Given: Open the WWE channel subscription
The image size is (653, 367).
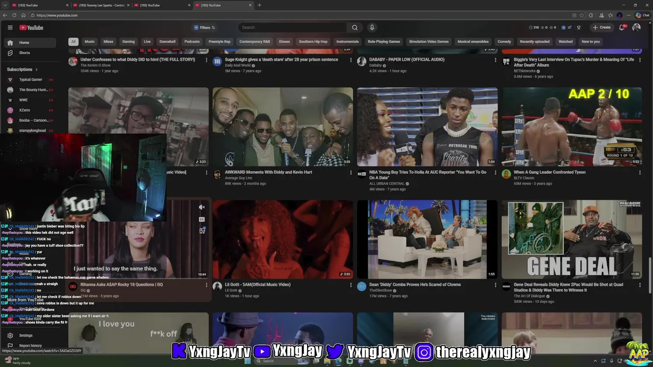Looking at the screenshot, I should 30,100.
